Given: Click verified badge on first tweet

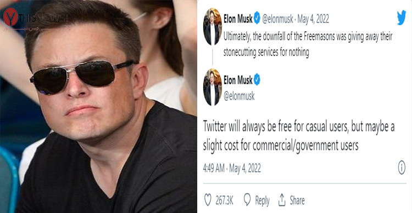Looking at the screenshot, I should click(x=257, y=18).
